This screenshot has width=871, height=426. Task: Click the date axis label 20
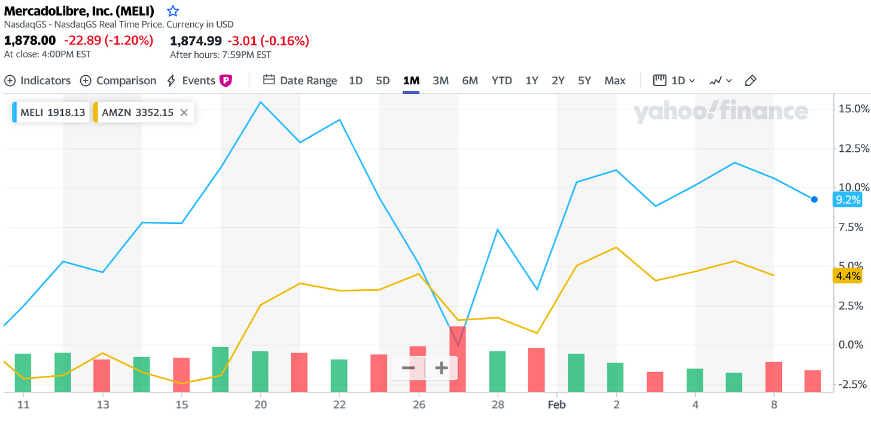tap(260, 405)
